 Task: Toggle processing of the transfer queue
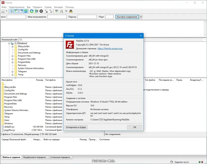(36, 11)
